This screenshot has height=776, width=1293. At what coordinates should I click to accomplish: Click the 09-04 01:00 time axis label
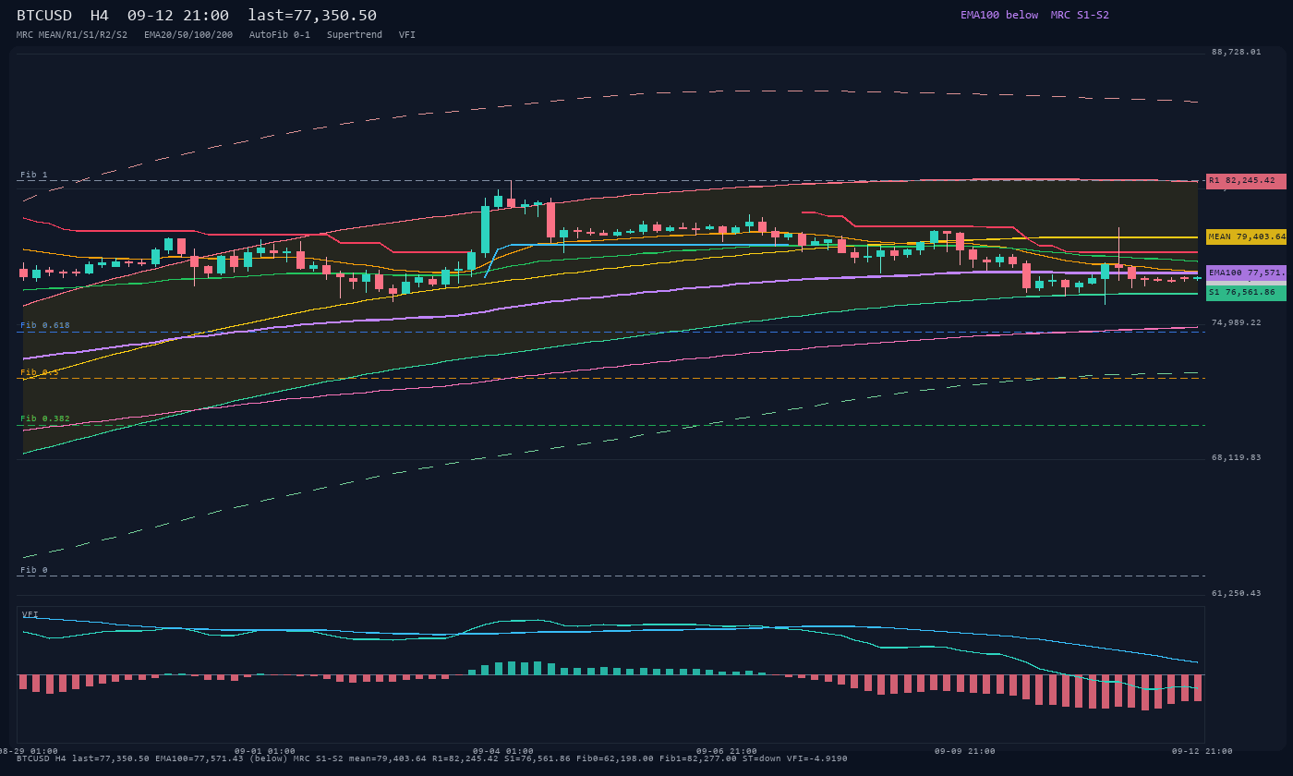[x=503, y=751]
